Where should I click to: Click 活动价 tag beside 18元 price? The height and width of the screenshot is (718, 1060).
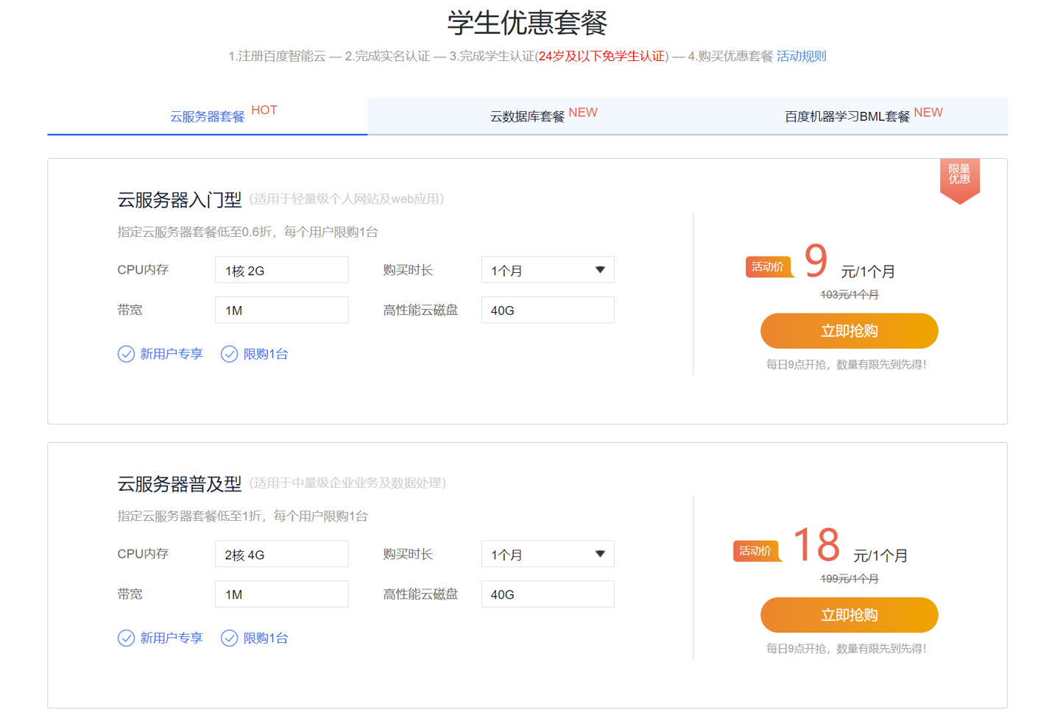[756, 551]
